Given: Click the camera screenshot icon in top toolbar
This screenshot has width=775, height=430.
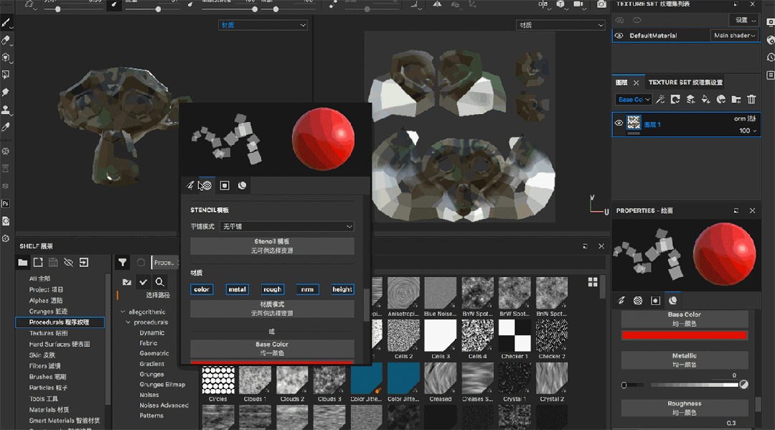Looking at the screenshot, I should tap(601, 4).
